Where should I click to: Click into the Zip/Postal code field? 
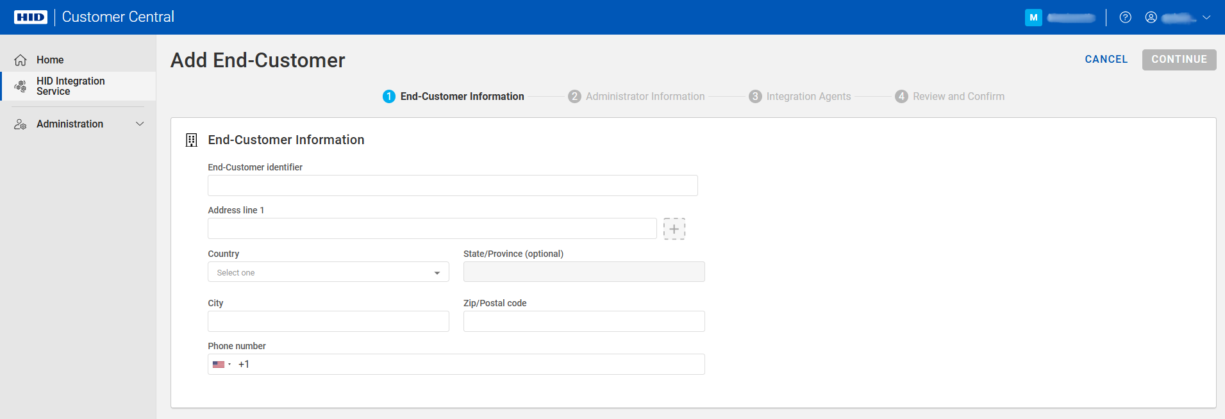coord(584,322)
